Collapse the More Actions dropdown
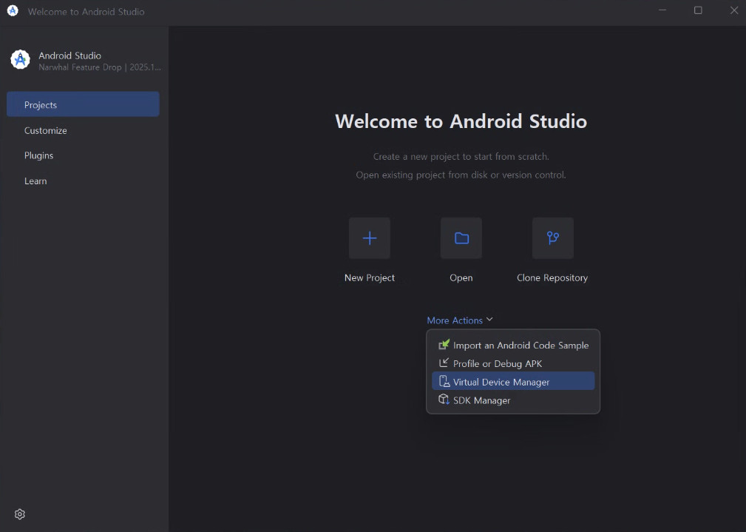The height and width of the screenshot is (532, 746). 460,320
